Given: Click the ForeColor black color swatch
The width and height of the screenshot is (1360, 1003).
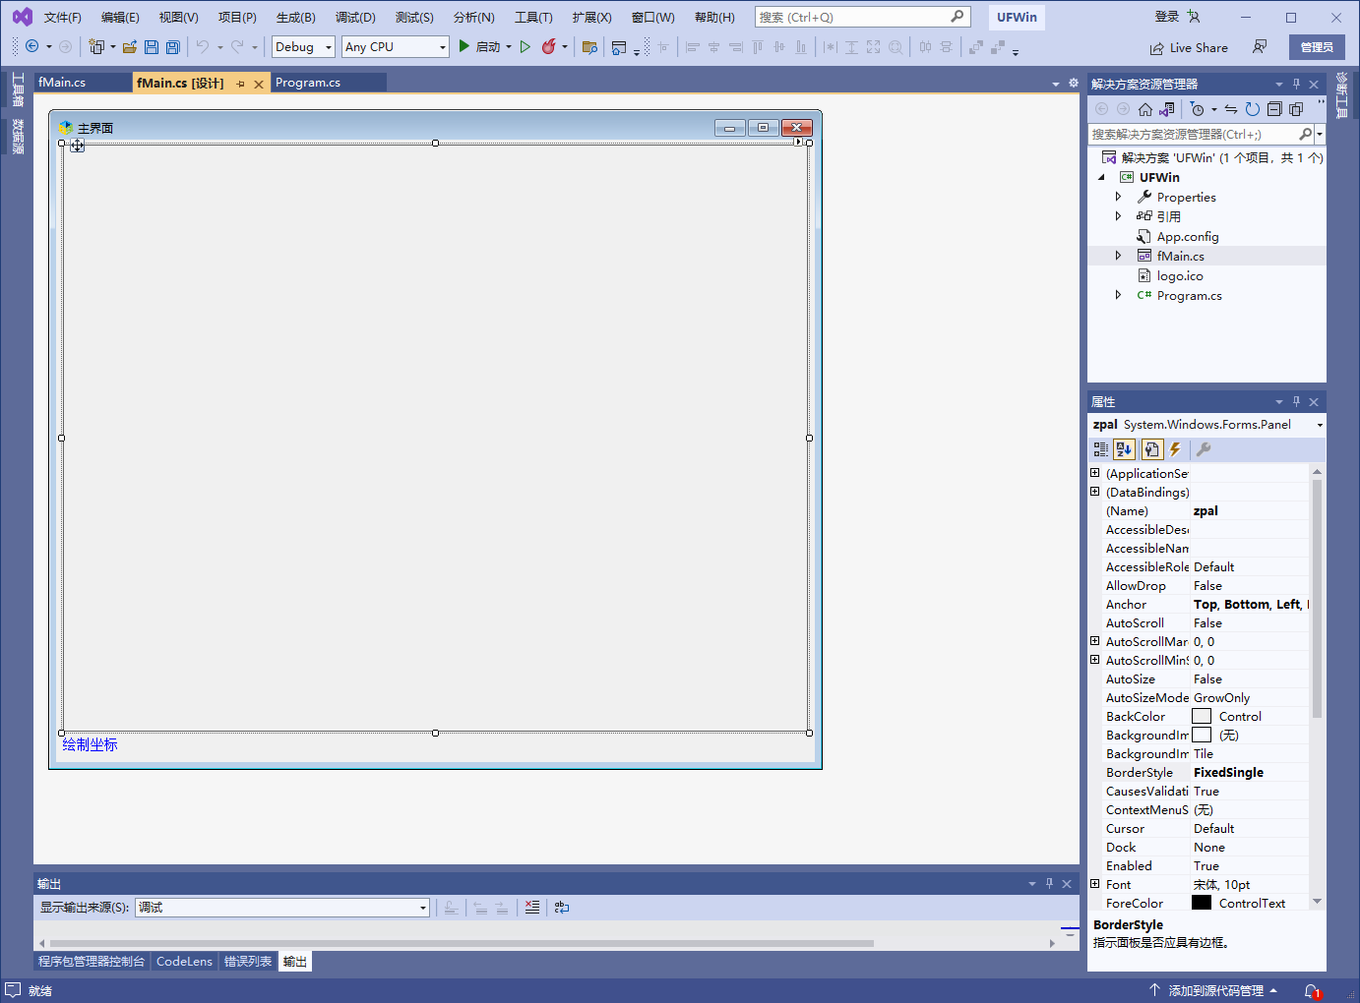Looking at the screenshot, I should coord(1202,903).
